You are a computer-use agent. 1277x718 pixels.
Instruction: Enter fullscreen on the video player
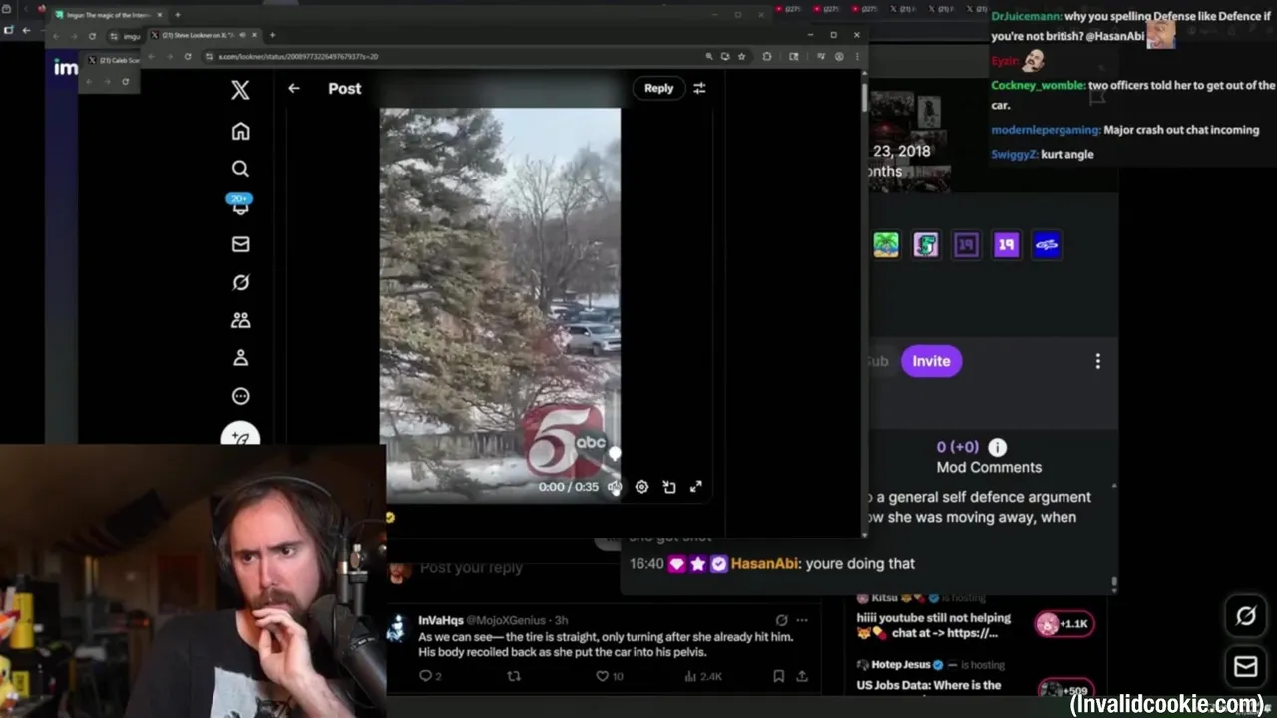[x=695, y=487]
